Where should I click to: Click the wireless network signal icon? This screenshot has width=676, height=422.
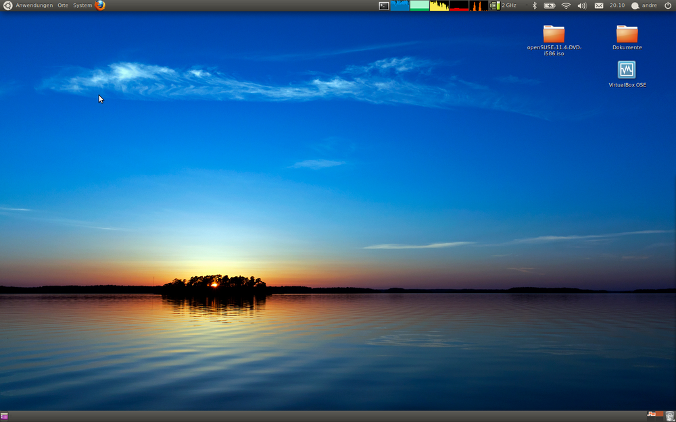565,5
